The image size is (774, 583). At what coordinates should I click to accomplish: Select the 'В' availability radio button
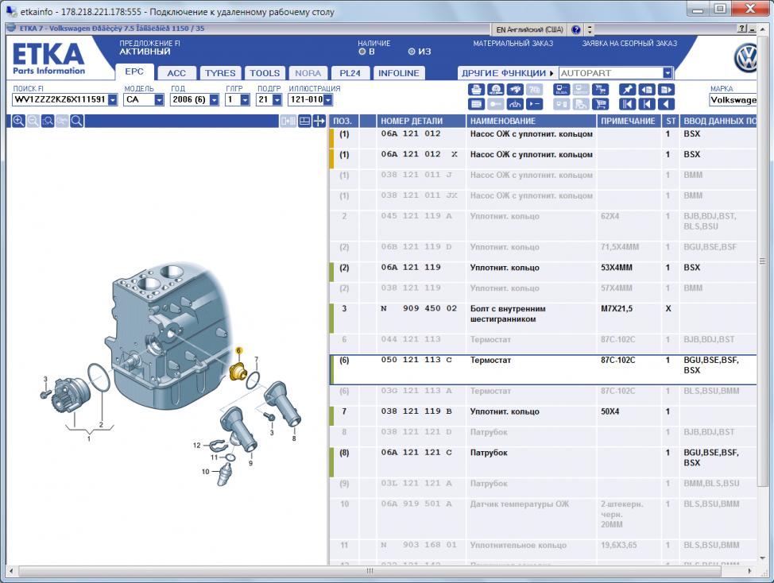point(362,52)
